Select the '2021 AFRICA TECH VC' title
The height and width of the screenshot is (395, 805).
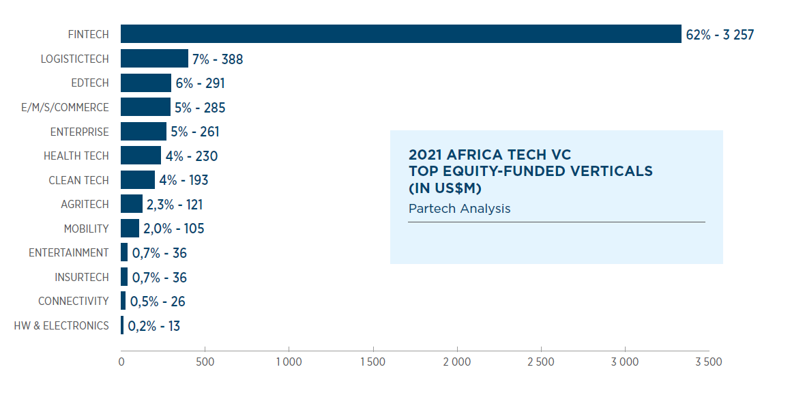[x=490, y=155]
